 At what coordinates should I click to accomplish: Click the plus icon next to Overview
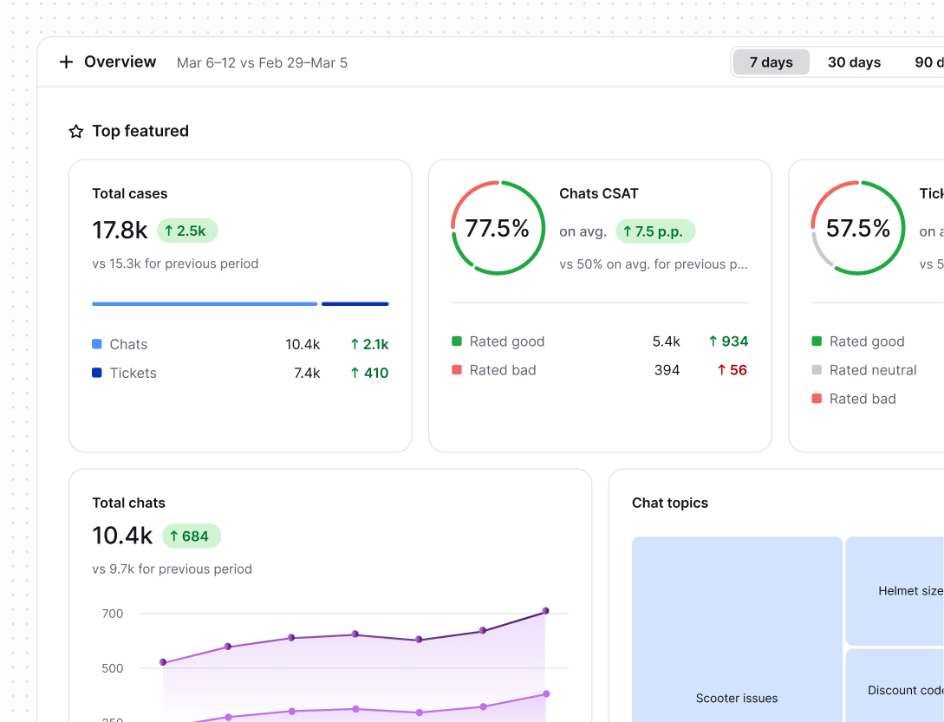(66, 62)
